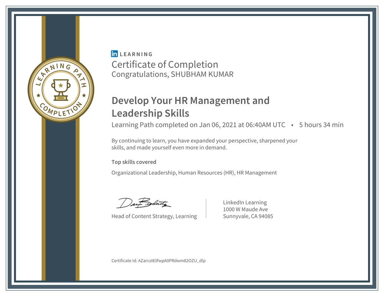Image resolution: width=384 pixels, height=296 pixels.
Task: Click 'Congratulations, SHUBHAM KUMAR' line
Action: pos(173,74)
